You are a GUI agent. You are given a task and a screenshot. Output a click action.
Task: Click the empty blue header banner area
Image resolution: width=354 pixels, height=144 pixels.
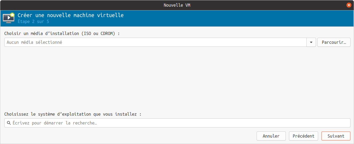point(227,18)
